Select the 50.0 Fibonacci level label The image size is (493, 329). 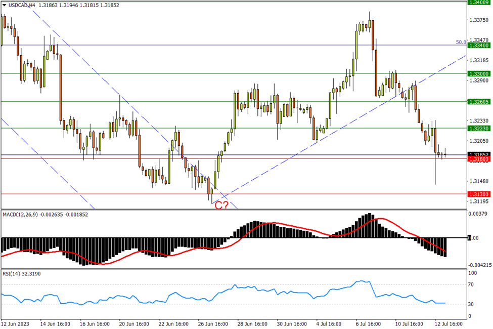pyautogui.click(x=461, y=43)
